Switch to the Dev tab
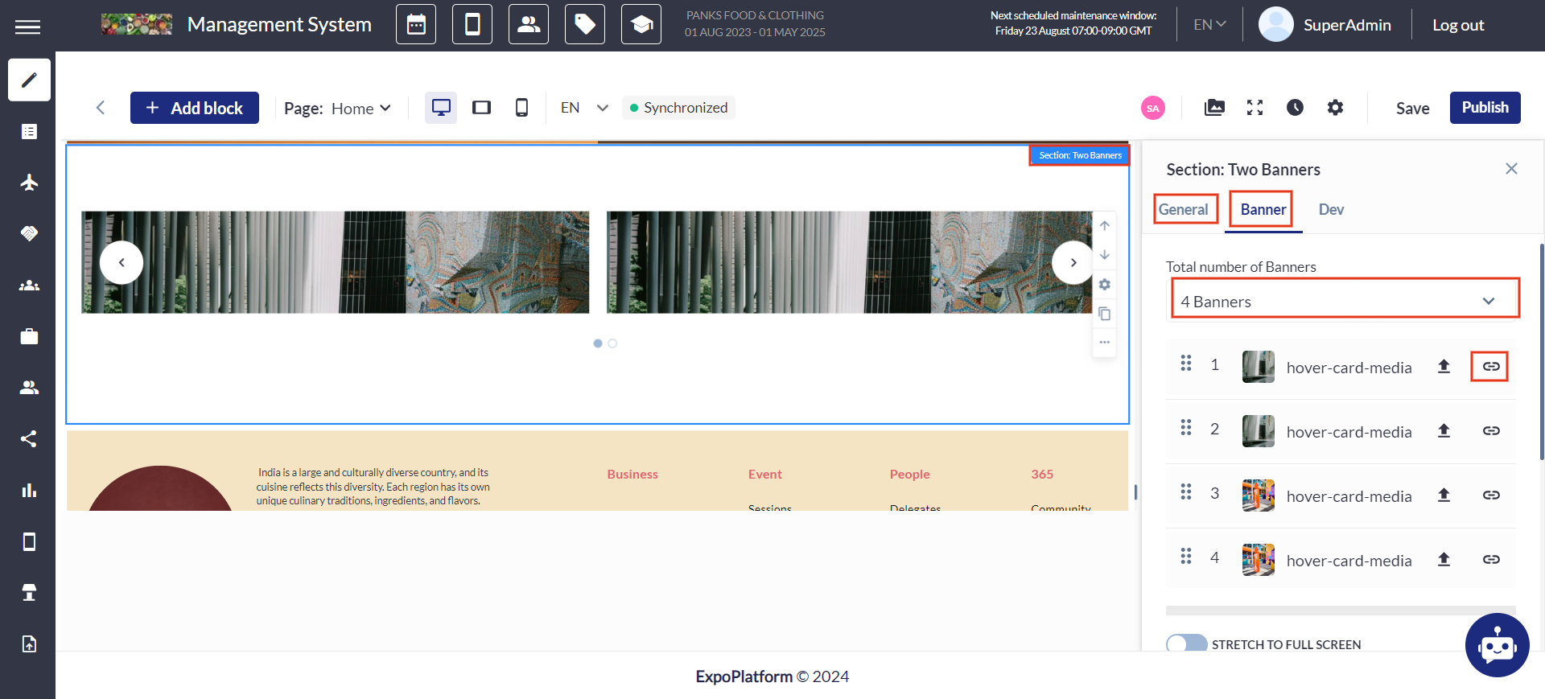Viewport: 1545px width, 699px height. point(1331,209)
